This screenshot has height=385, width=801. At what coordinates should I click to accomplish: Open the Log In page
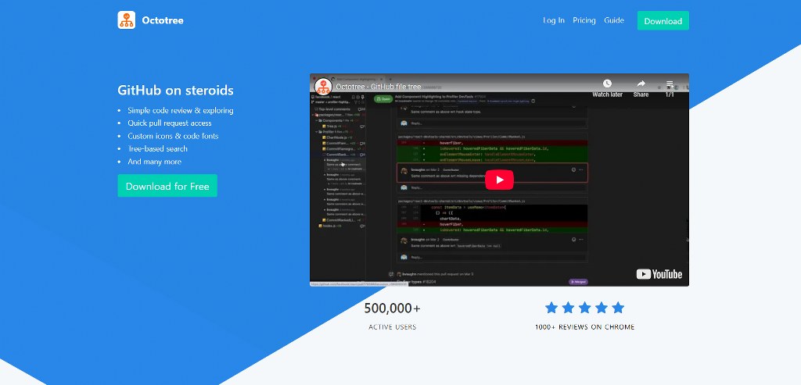coord(554,20)
